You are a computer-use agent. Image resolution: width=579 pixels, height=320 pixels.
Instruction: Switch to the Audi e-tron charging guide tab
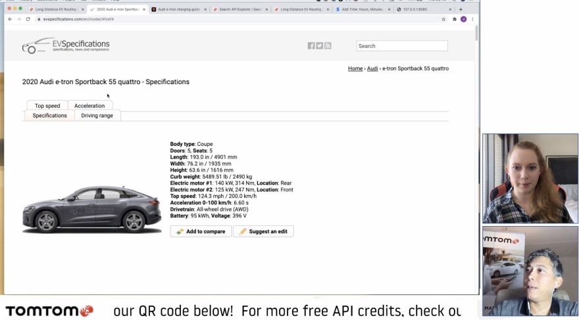[178, 9]
